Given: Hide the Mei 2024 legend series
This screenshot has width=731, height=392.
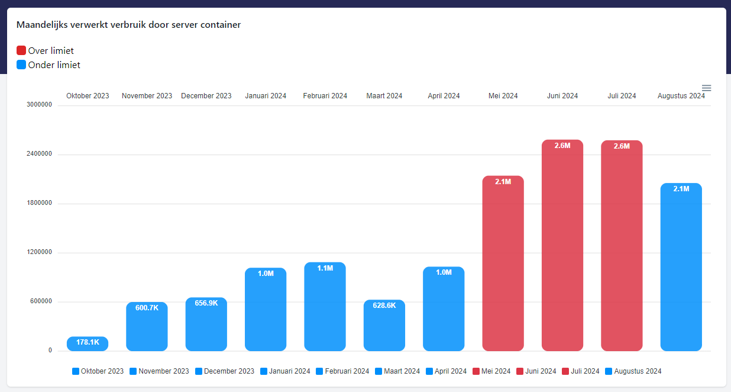Looking at the screenshot, I should (x=491, y=371).
